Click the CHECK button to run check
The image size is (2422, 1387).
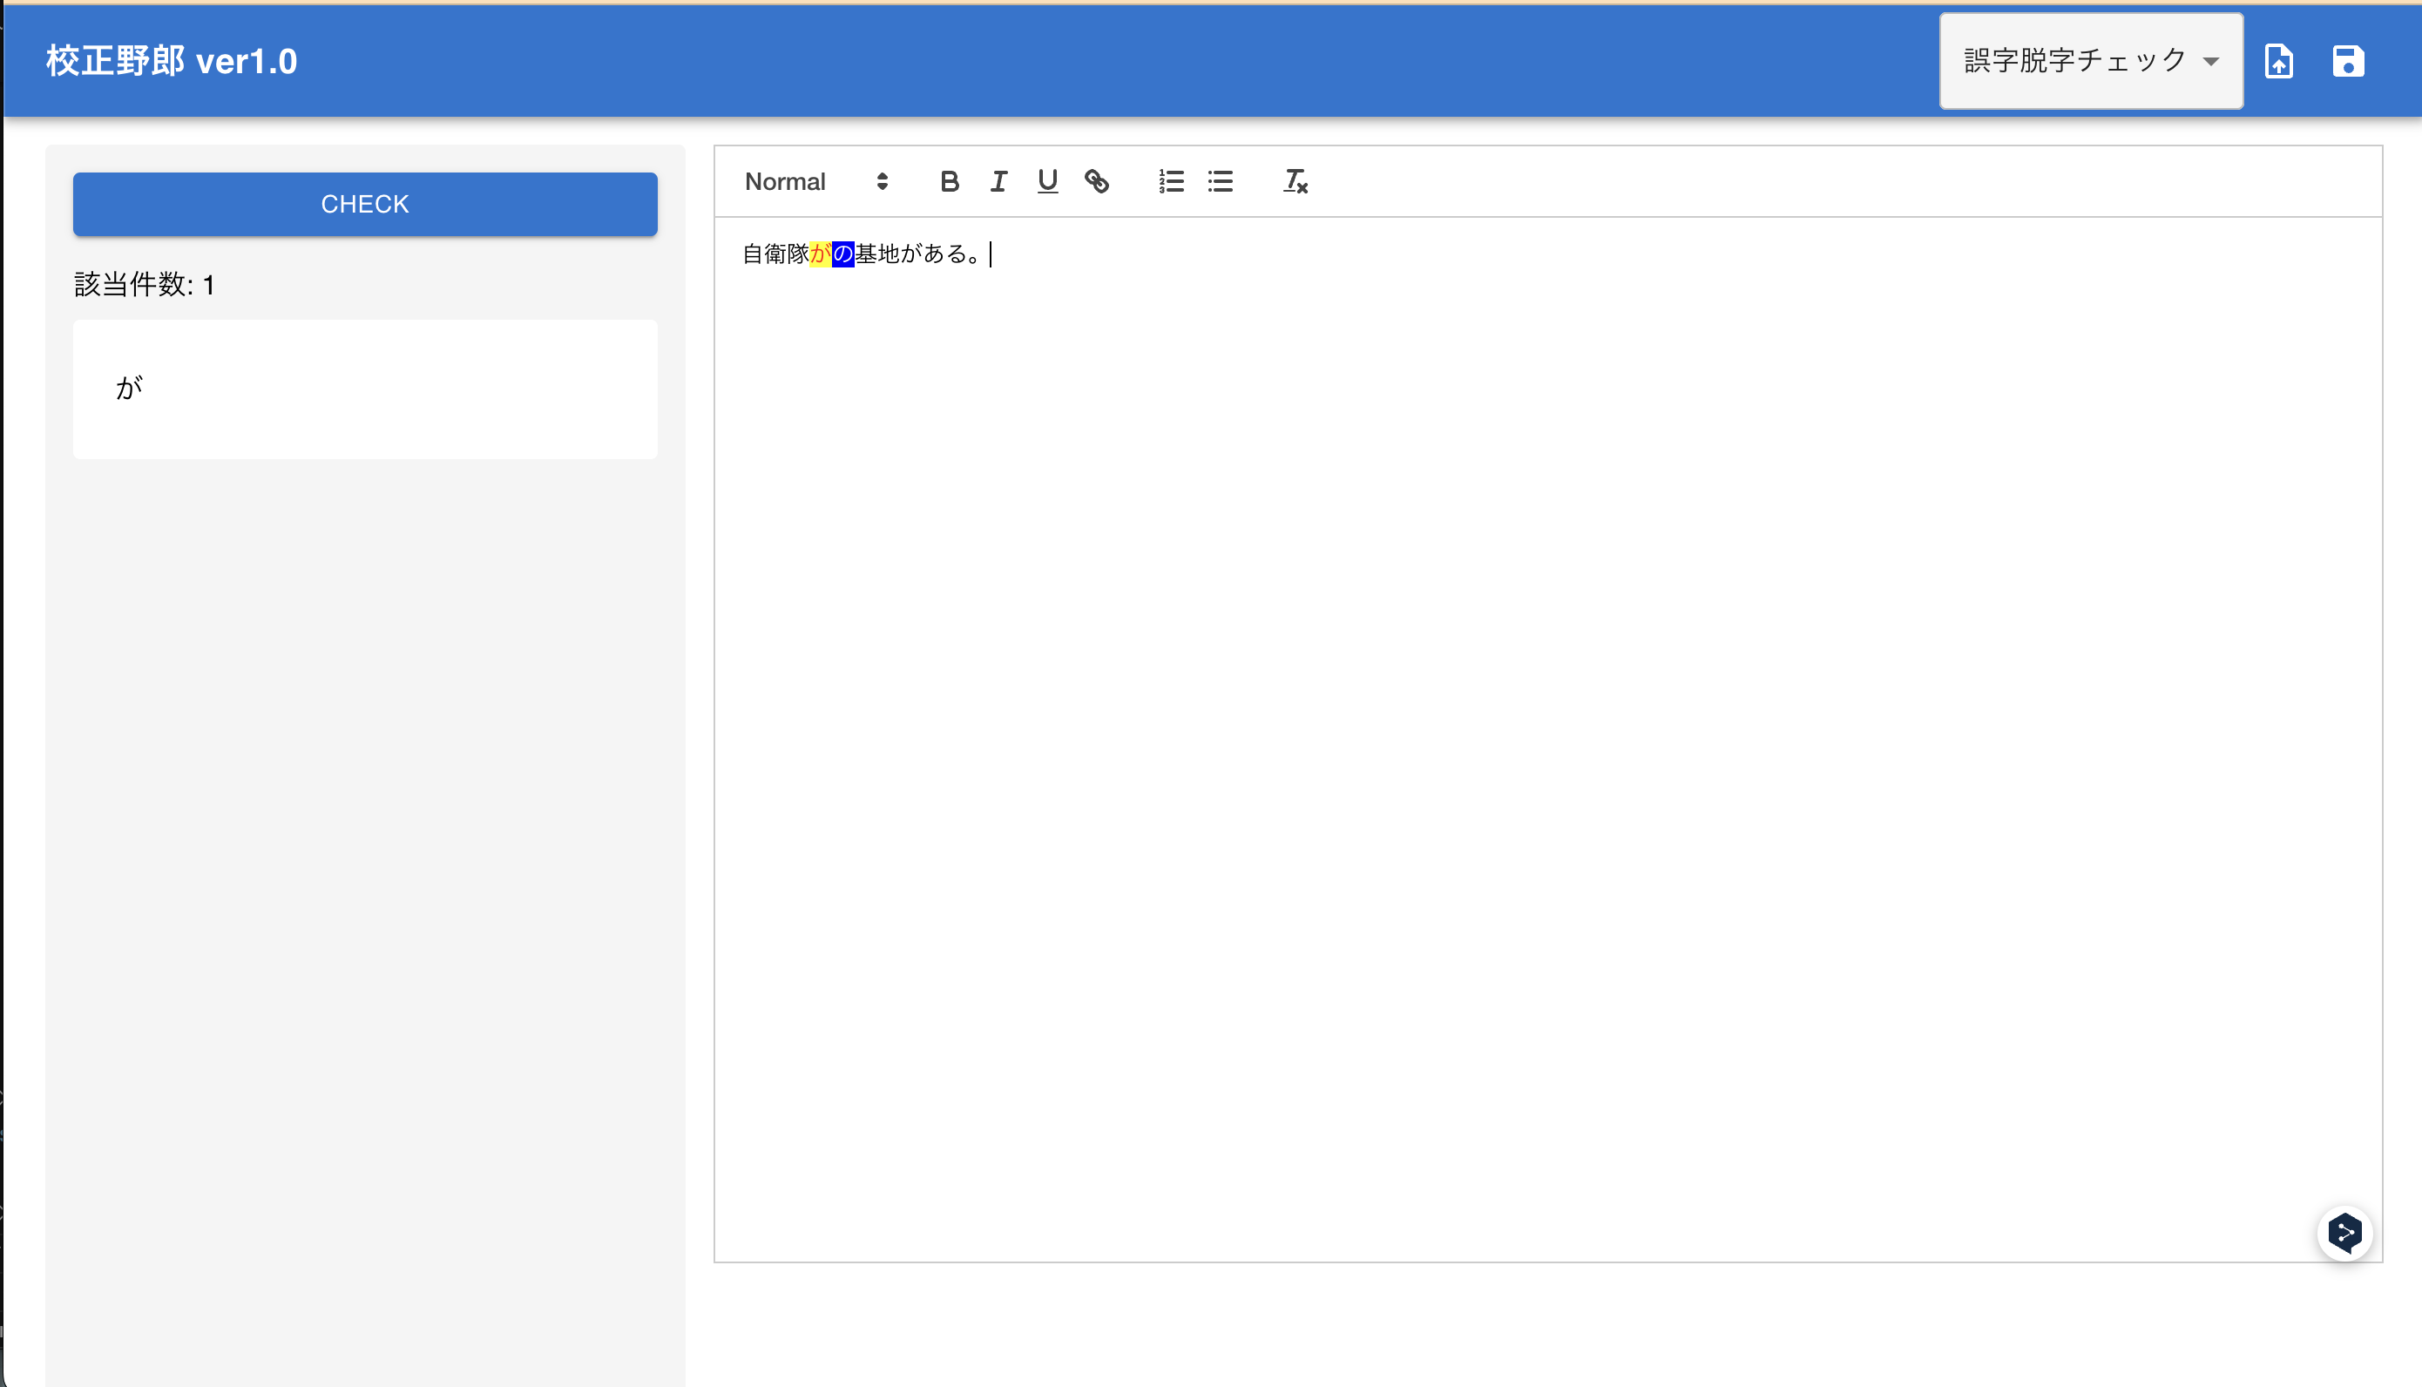(x=364, y=205)
